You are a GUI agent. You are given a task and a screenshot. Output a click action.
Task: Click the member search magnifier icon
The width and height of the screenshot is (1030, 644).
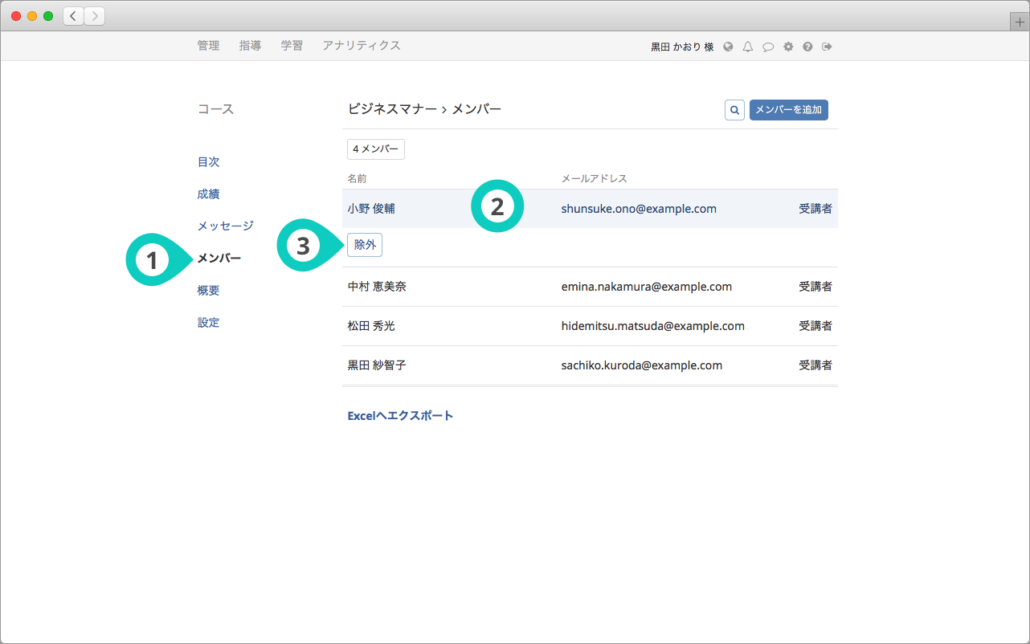click(x=734, y=110)
